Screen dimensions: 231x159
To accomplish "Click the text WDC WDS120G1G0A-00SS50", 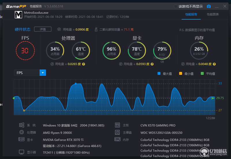I will 161,133.
